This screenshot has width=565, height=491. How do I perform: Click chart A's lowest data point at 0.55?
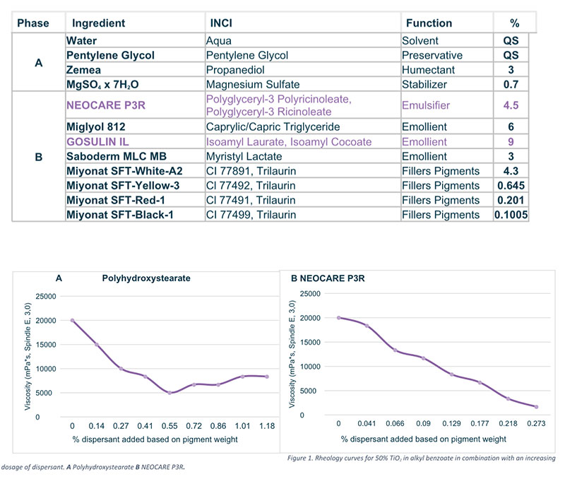(x=169, y=393)
